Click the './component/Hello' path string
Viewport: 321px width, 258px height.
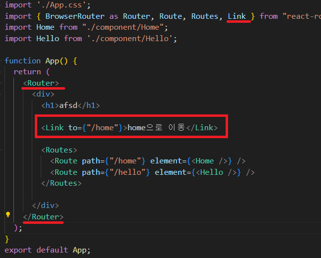pyautogui.click(x=130, y=39)
